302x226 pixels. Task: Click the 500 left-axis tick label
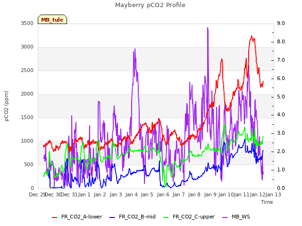[x=29, y=164]
